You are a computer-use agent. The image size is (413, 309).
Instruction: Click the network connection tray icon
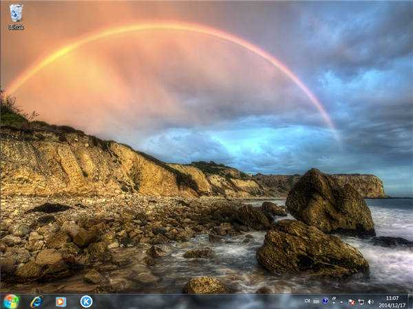pos(361,301)
